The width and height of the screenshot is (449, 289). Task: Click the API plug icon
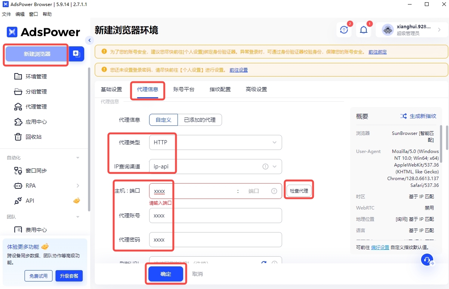coord(18,201)
